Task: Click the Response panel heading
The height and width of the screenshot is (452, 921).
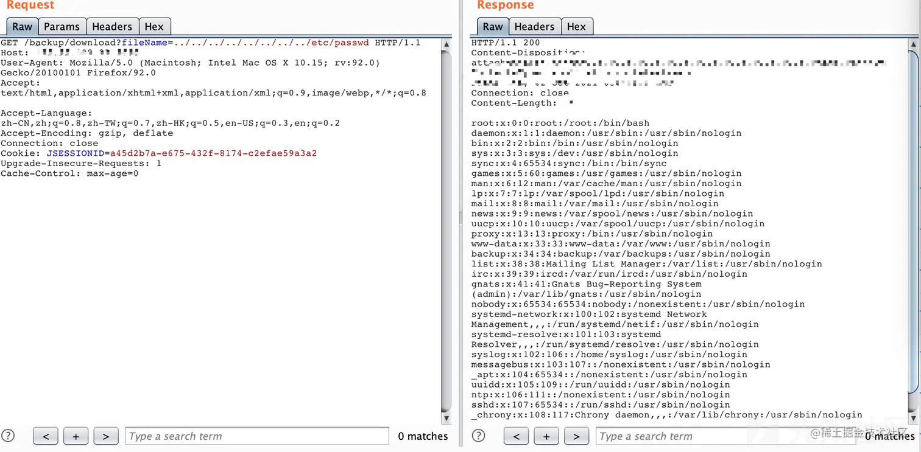Action: pos(506,5)
